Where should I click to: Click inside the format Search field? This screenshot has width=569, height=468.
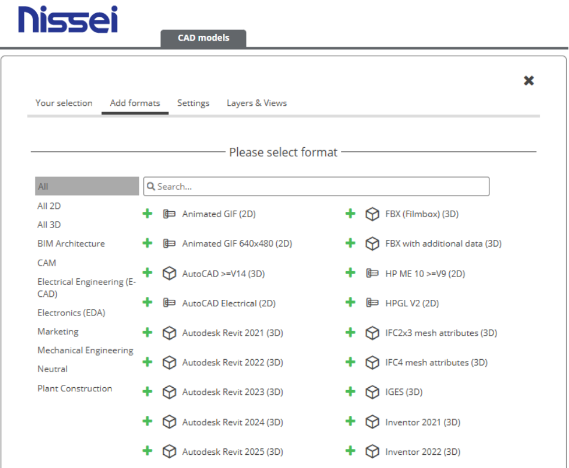(316, 186)
